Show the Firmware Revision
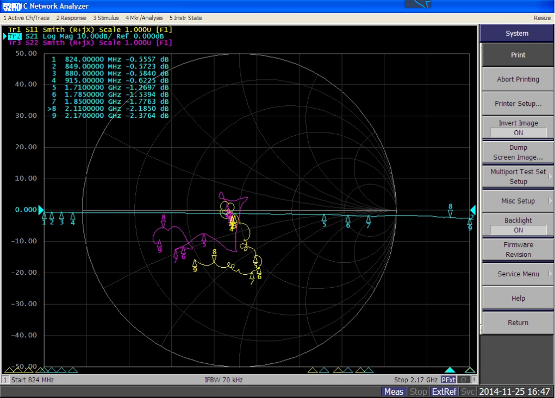 [x=518, y=250]
